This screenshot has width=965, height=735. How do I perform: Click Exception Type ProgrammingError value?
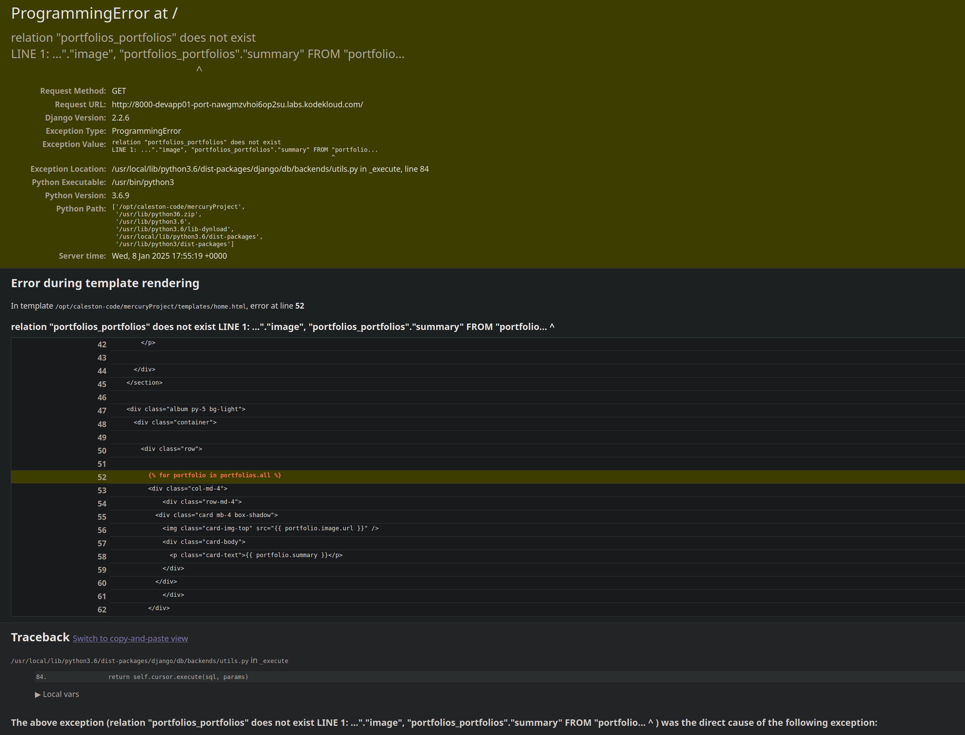click(x=146, y=131)
